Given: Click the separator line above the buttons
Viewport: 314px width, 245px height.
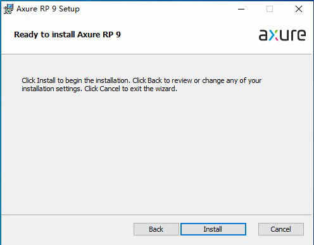Looking at the screenshot, I should (156, 215).
